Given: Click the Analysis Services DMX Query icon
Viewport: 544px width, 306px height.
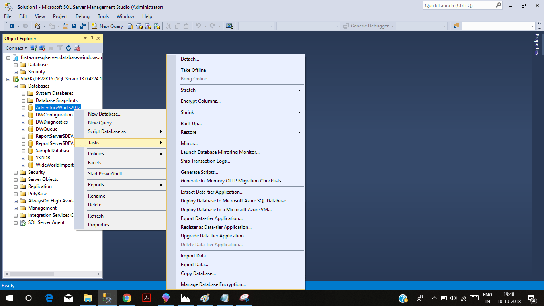Looking at the screenshot, I should [148, 26].
